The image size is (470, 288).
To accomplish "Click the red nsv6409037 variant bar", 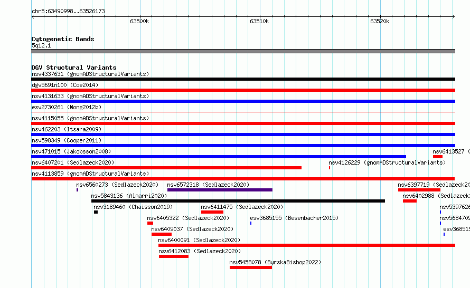I will click(x=162, y=234).
